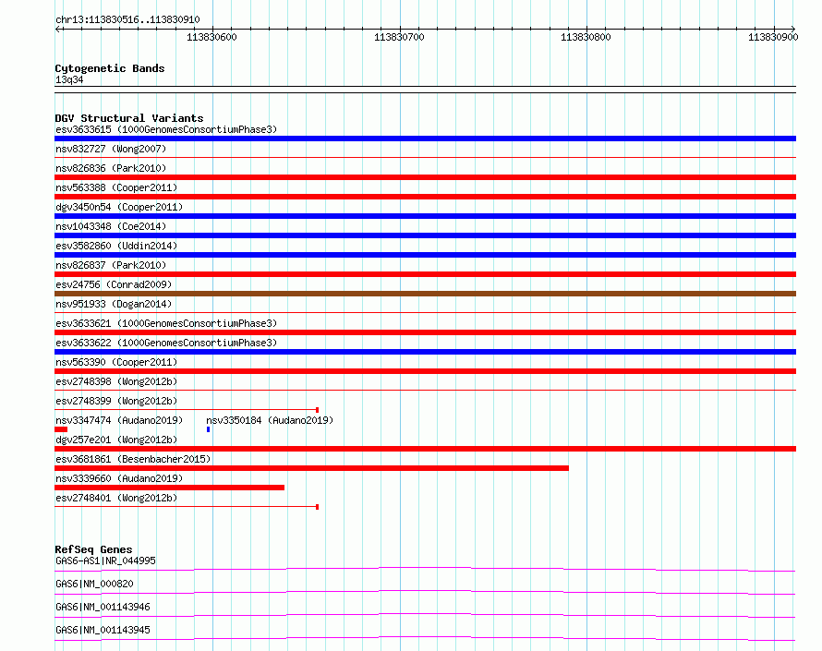Click the nsv3347474 (Audano2019) label

(119, 420)
